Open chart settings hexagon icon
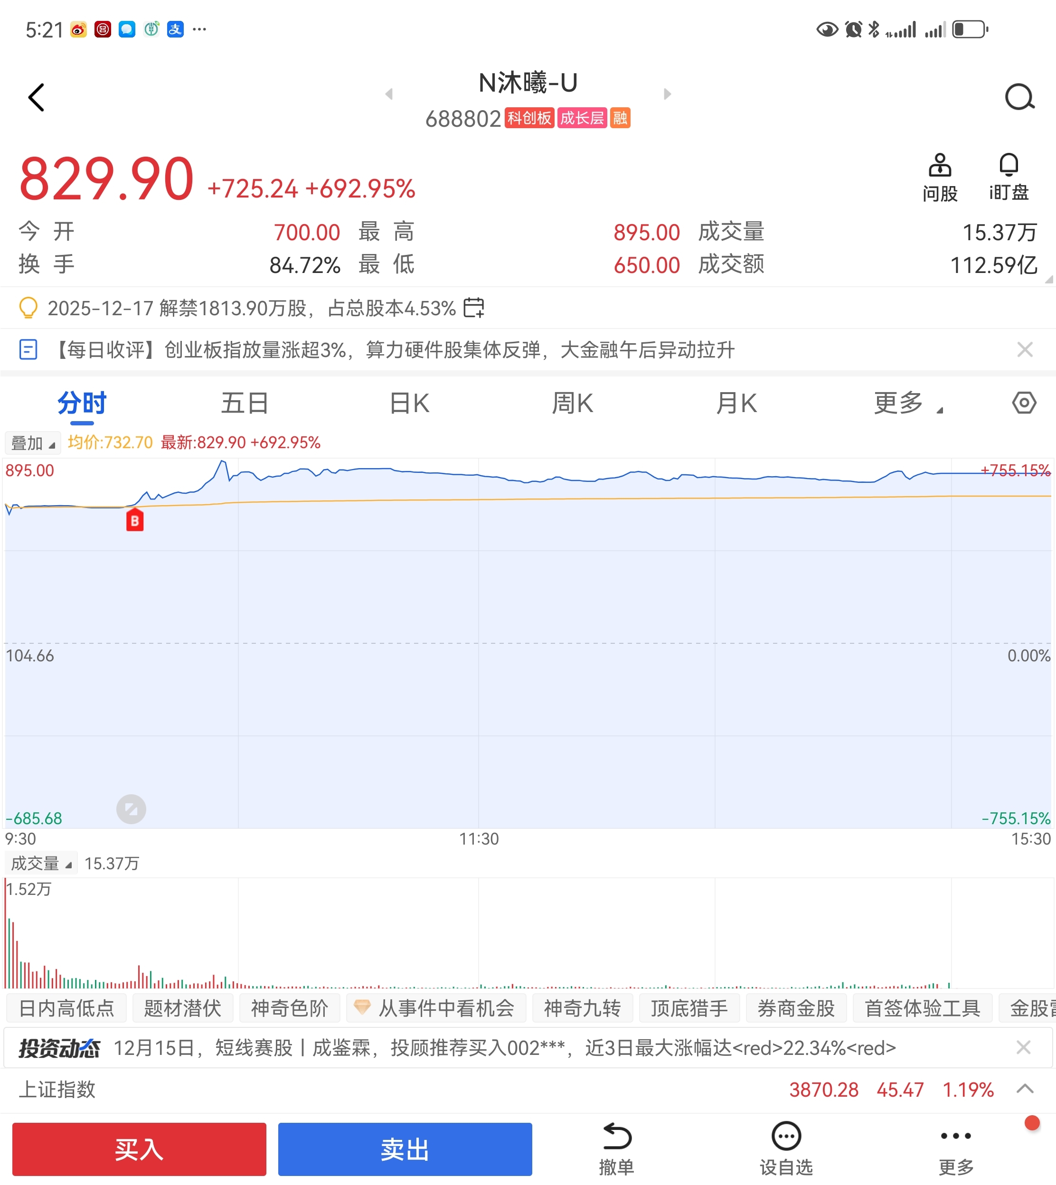The image size is (1056, 1185). coord(1024,403)
